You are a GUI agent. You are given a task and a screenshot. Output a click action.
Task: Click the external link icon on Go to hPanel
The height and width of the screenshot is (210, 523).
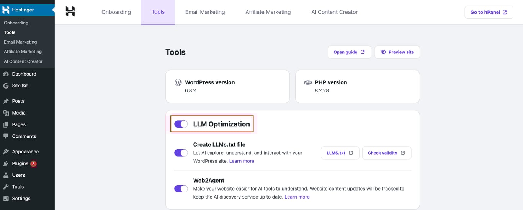[x=505, y=12]
